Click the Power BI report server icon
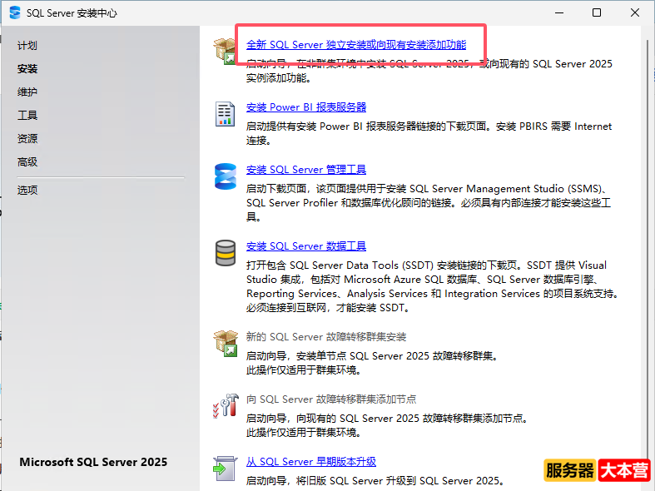Viewport: 655px width, 491px height. (x=226, y=113)
